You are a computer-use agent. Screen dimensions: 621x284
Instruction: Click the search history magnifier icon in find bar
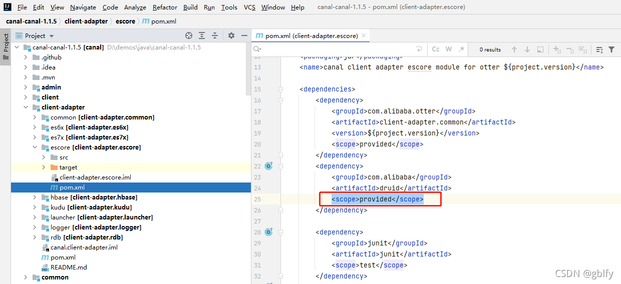[257, 49]
